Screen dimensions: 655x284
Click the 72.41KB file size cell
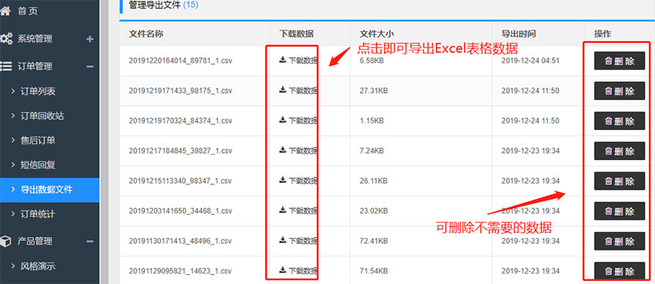(x=374, y=241)
